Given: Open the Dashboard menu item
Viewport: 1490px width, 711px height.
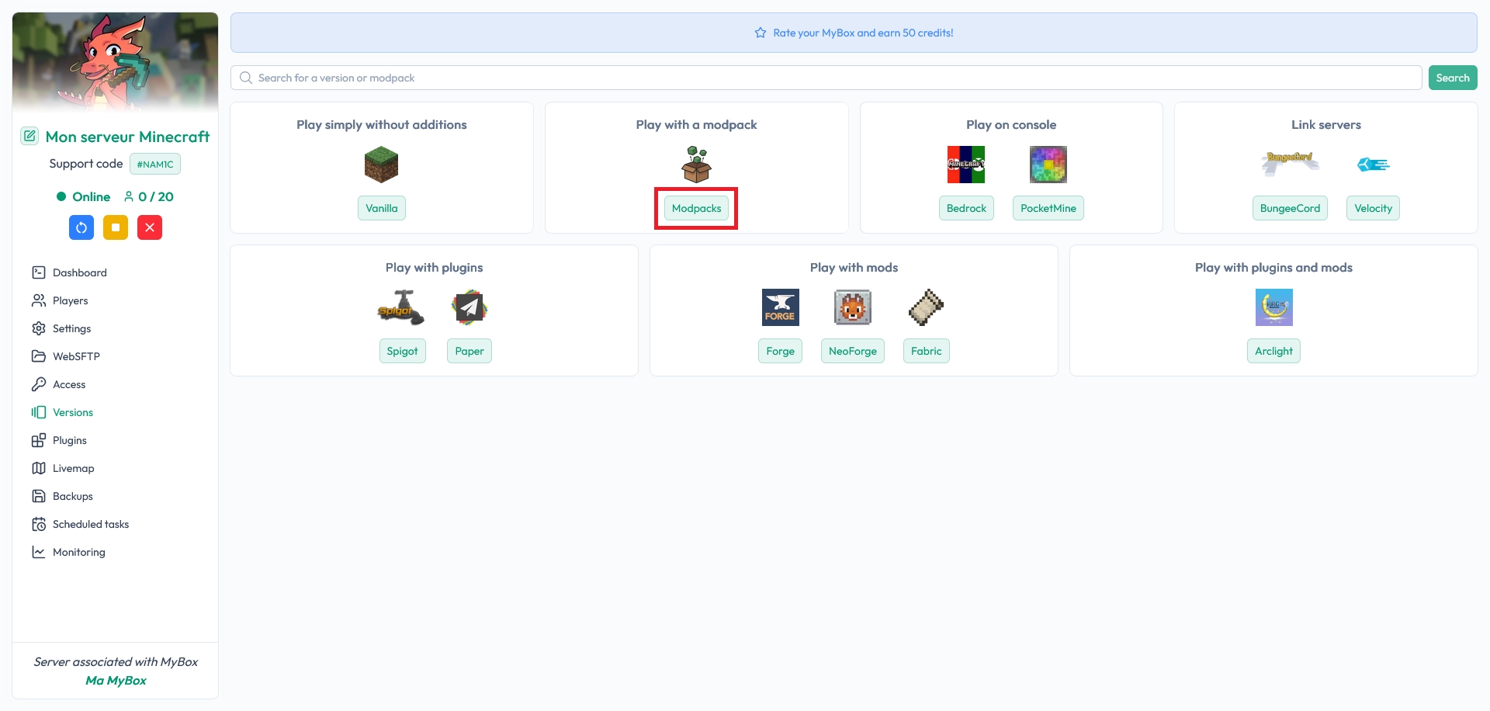Looking at the screenshot, I should tap(79, 272).
